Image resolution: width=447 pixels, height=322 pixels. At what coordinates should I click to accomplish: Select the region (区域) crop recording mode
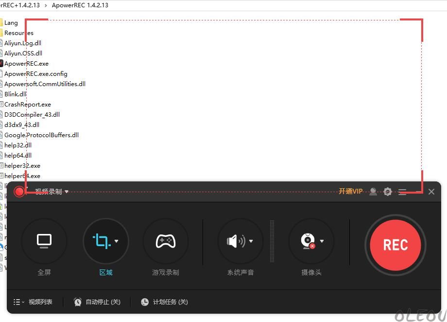(102, 241)
